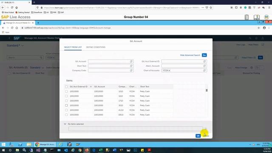The height and width of the screenshot is (153, 272).
Task: Reload the inner Chrome page
Action: (x=12, y=28)
